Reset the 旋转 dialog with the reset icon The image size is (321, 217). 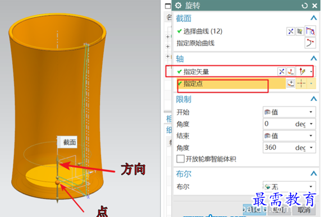[x=305, y=6]
